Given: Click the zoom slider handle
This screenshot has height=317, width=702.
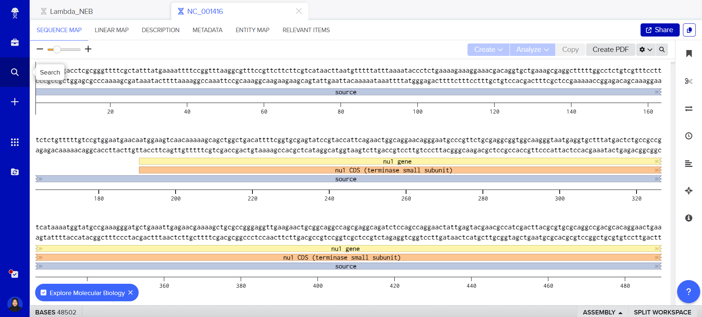Looking at the screenshot, I should tap(57, 49).
